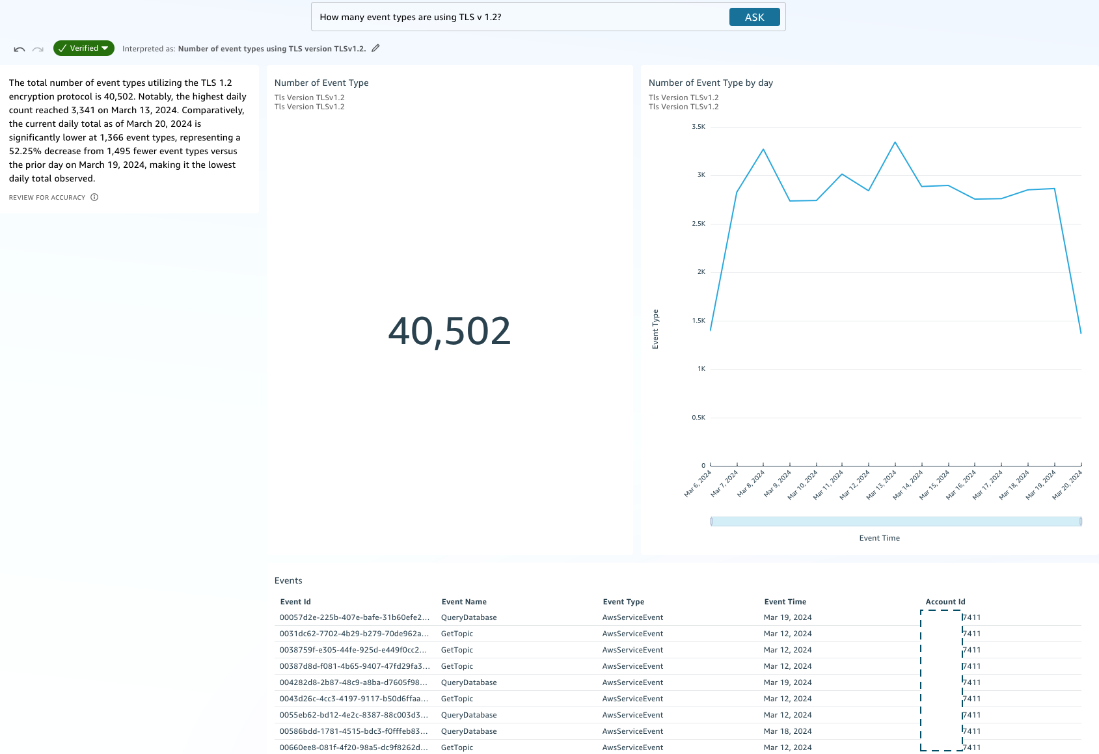This screenshot has height=754, width=1099.
Task: Click the Mar 20, 2024 x-axis label
Action: (1067, 485)
